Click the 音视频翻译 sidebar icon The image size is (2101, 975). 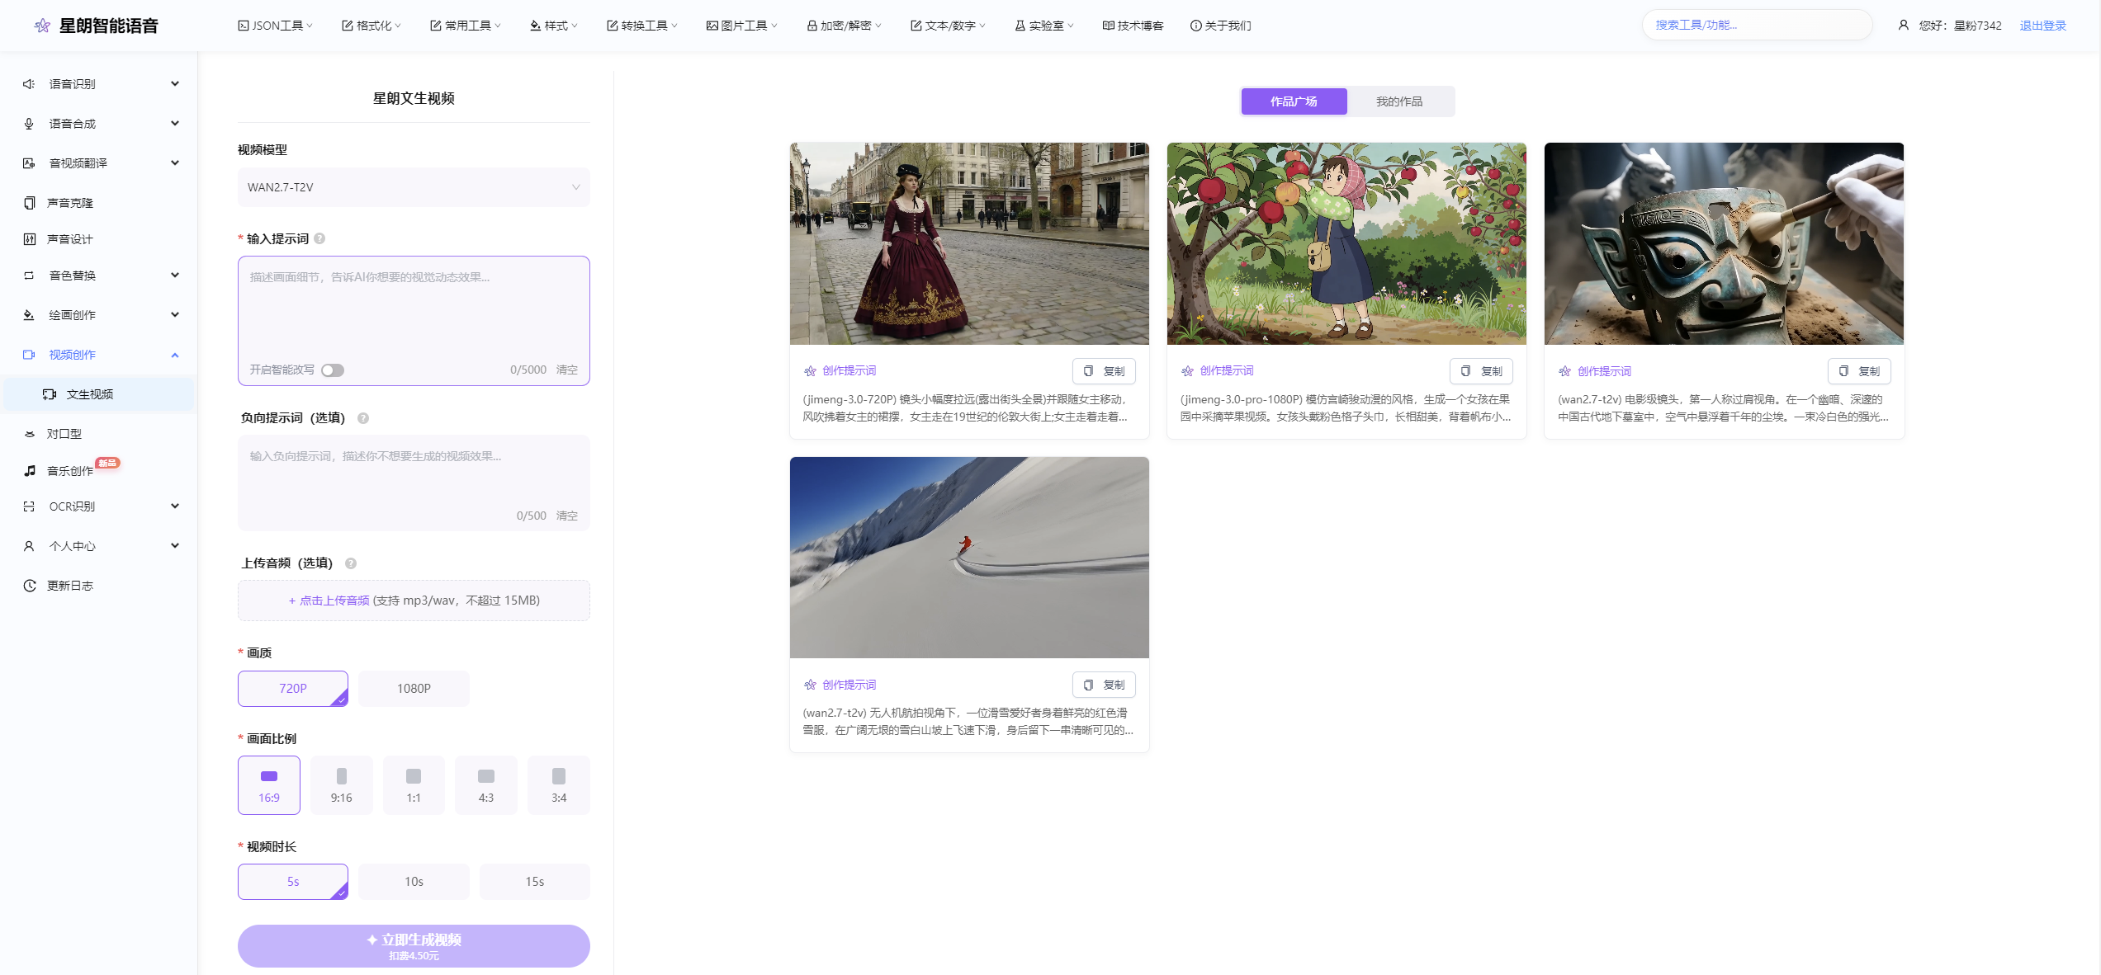click(x=29, y=163)
